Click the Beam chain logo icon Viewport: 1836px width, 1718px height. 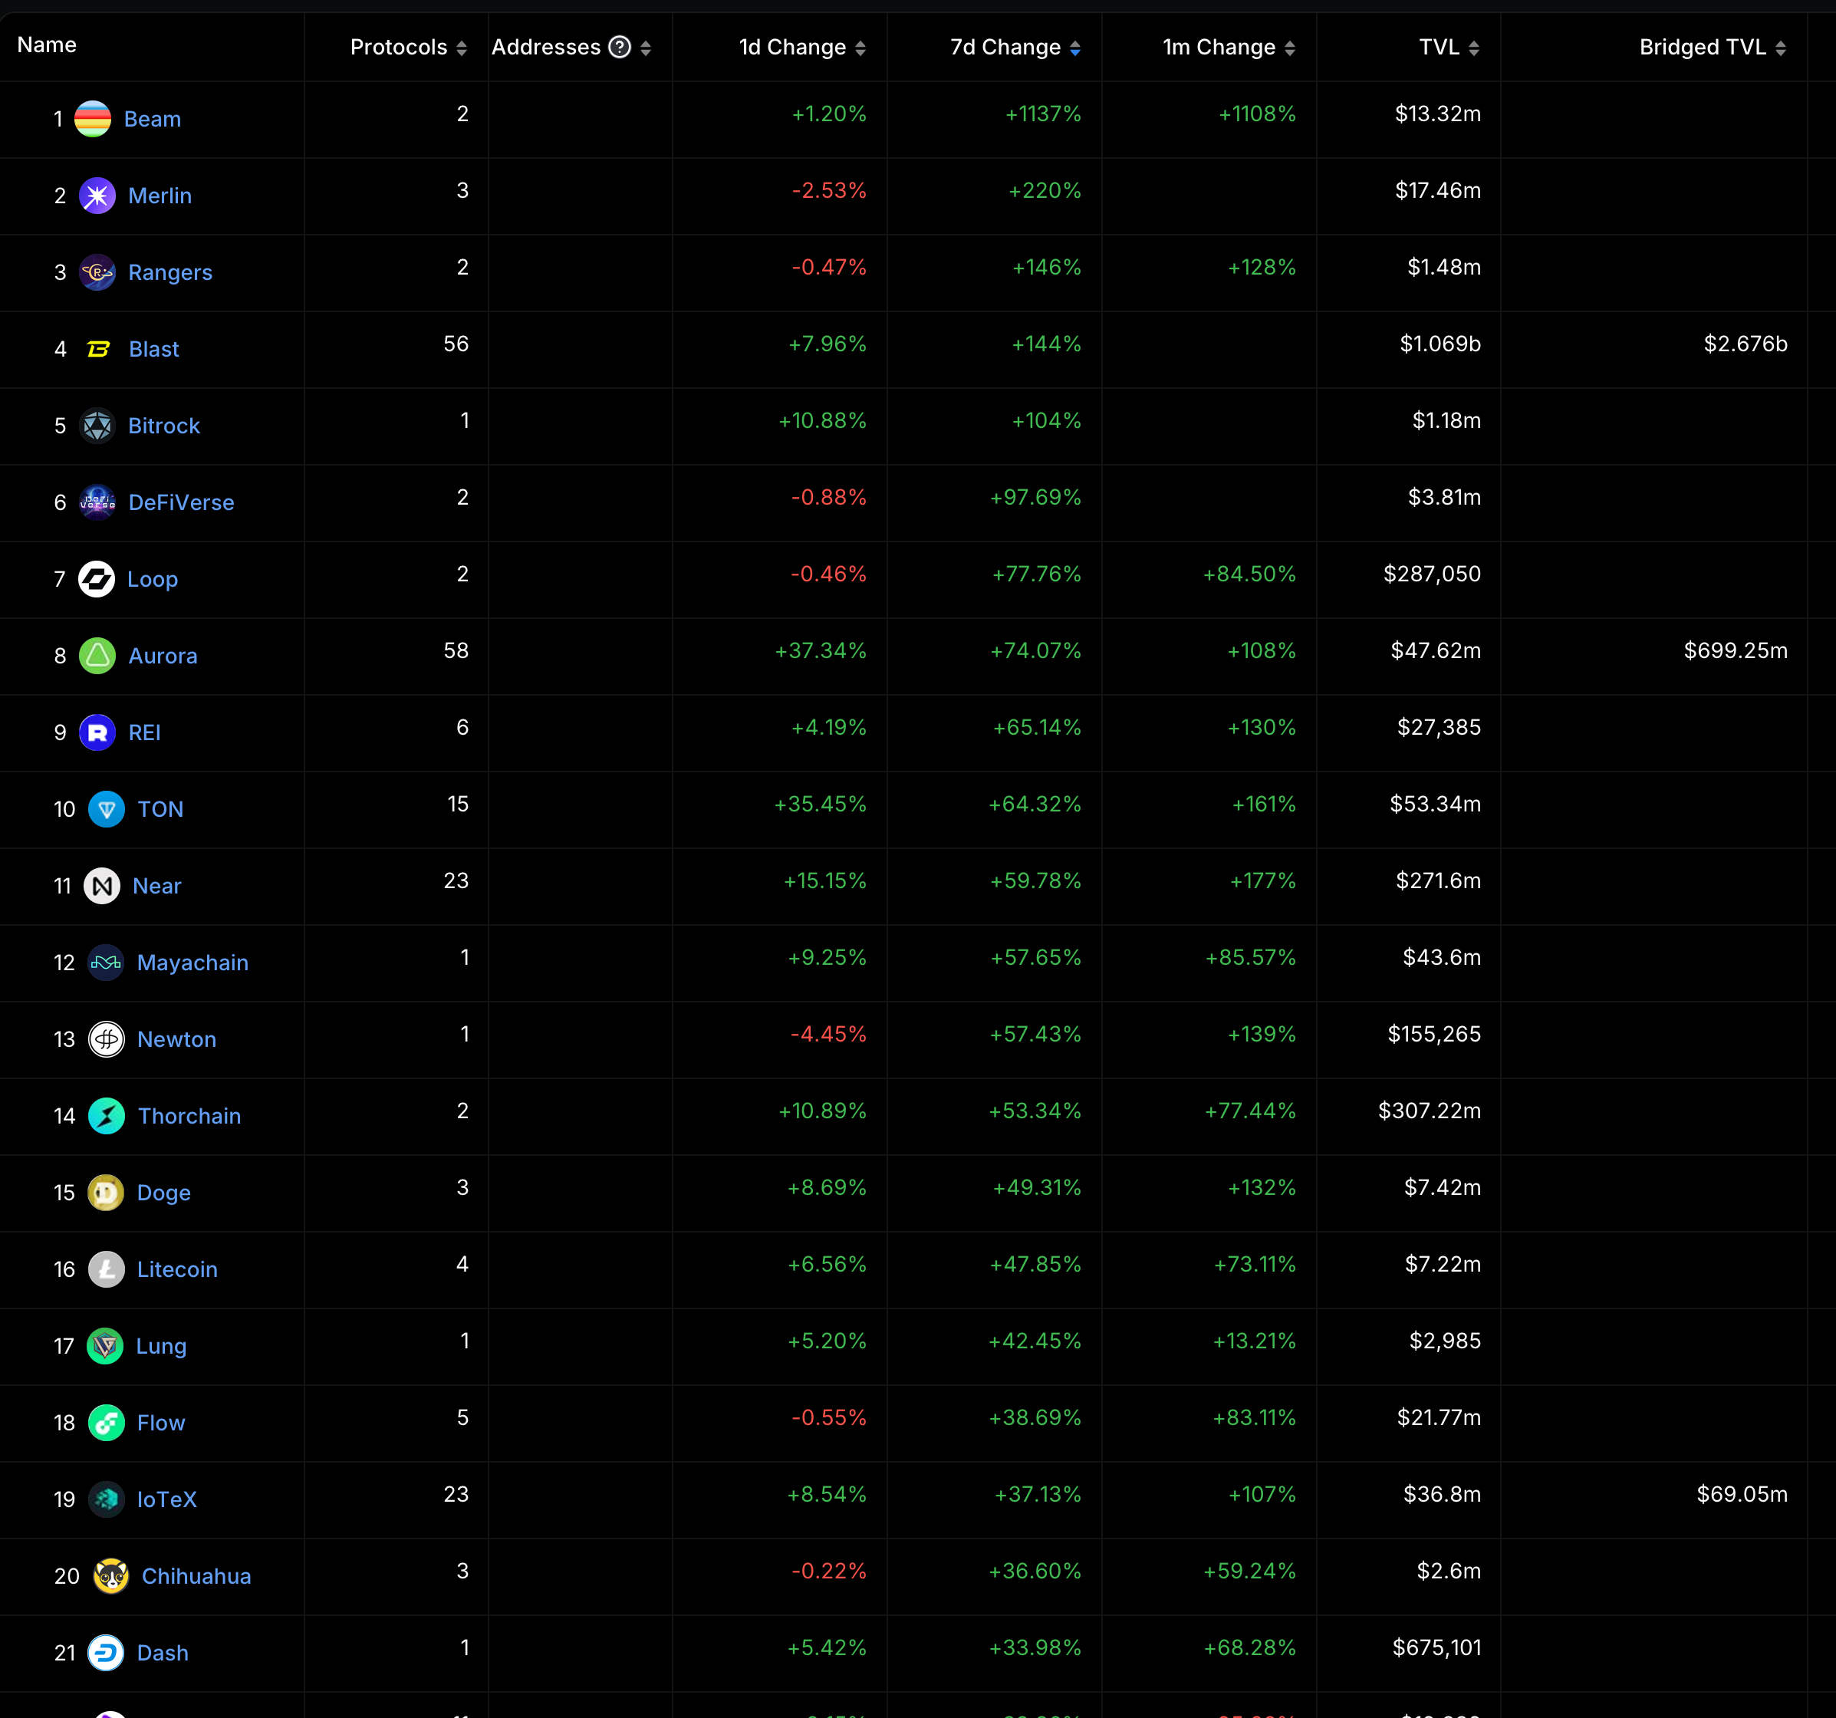(92, 119)
